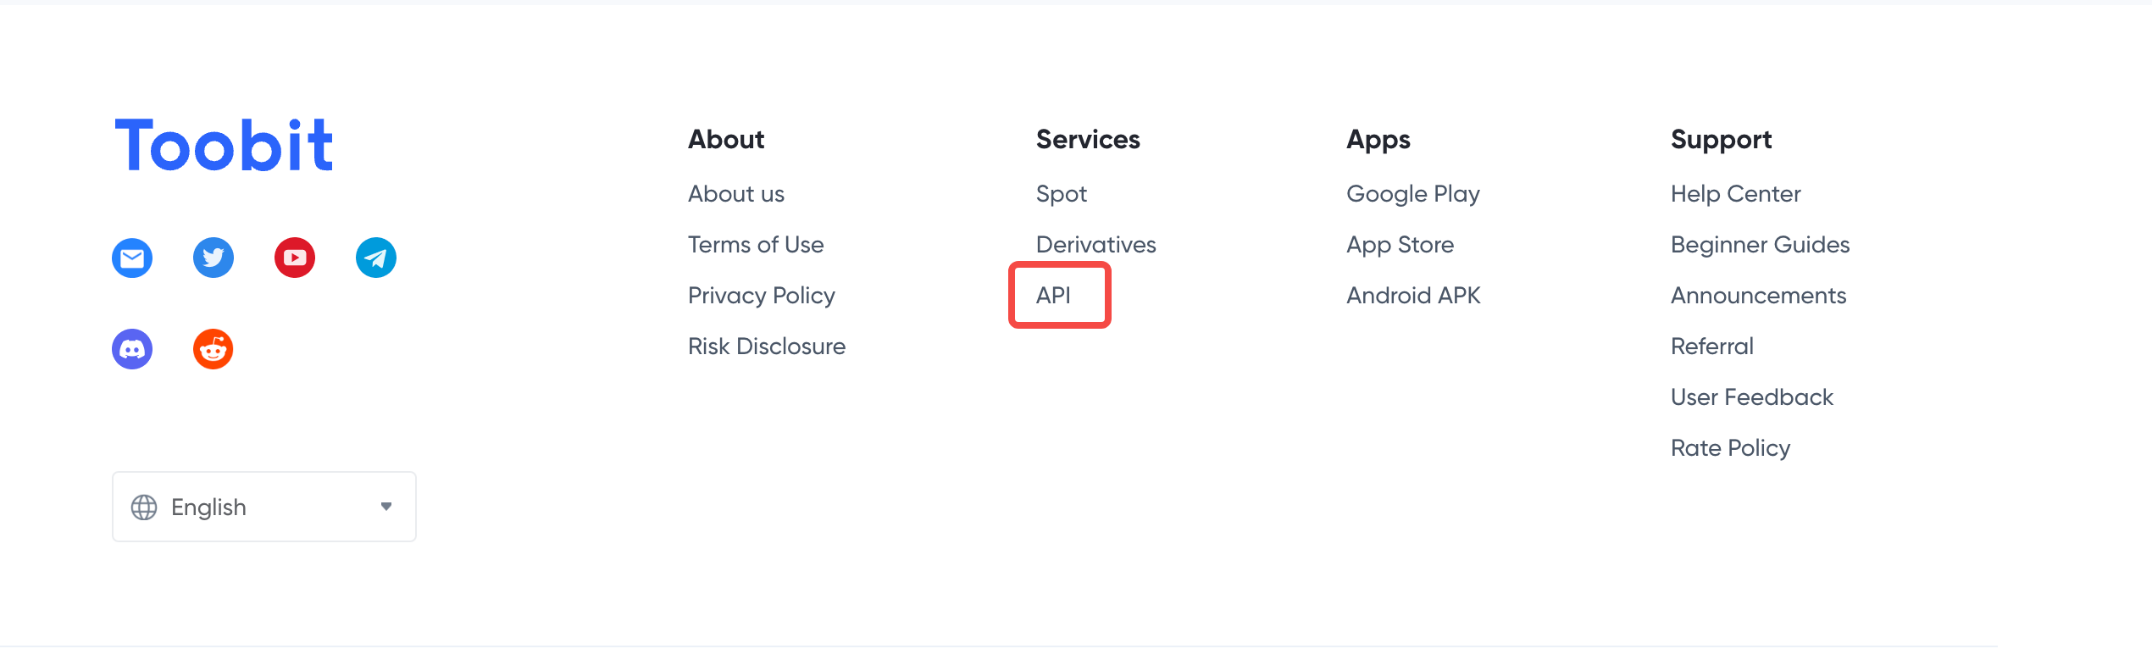View the Rate Policy page
2152x671 pixels.
(x=1731, y=448)
